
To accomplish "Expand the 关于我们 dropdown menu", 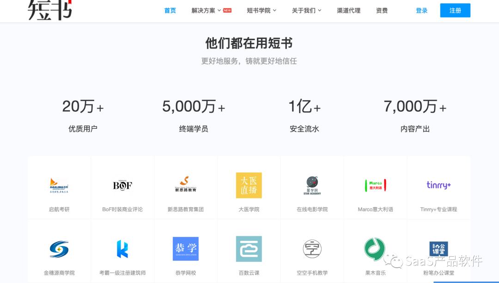I will [306, 11].
